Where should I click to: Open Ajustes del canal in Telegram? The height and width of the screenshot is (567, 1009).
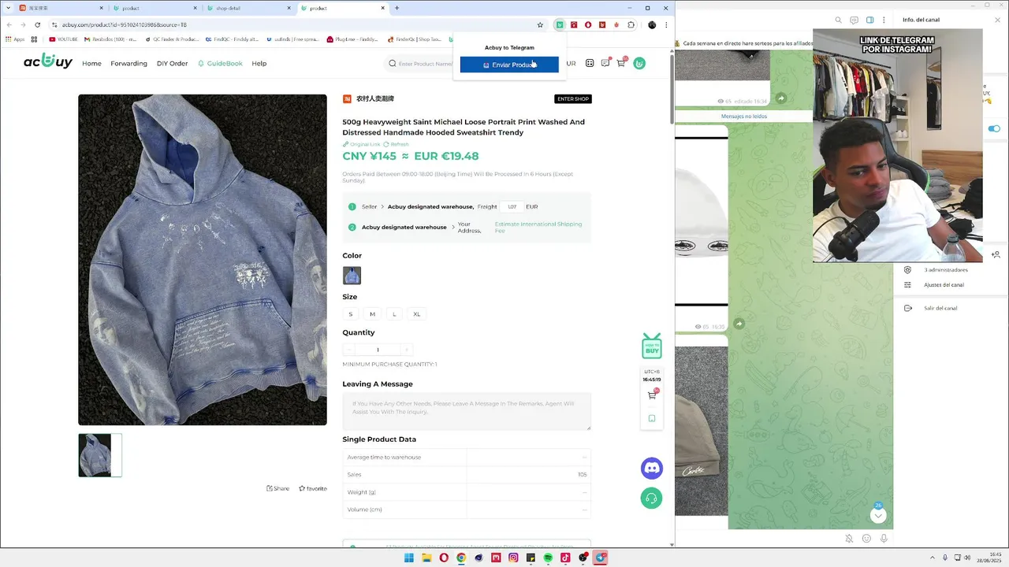[x=944, y=284]
